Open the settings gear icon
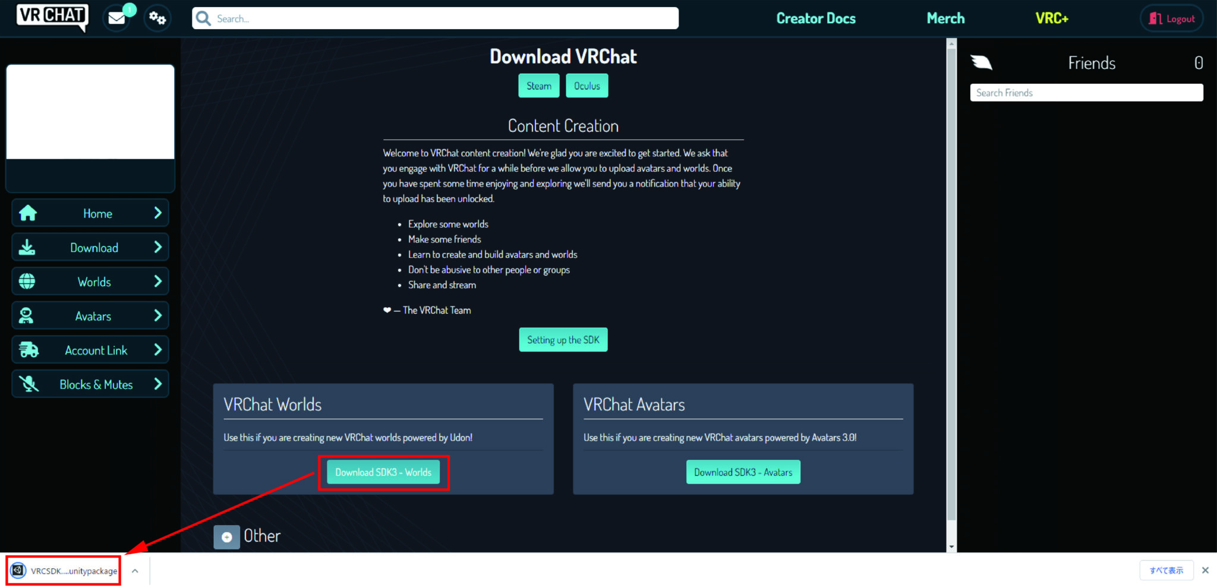 pyautogui.click(x=157, y=18)
